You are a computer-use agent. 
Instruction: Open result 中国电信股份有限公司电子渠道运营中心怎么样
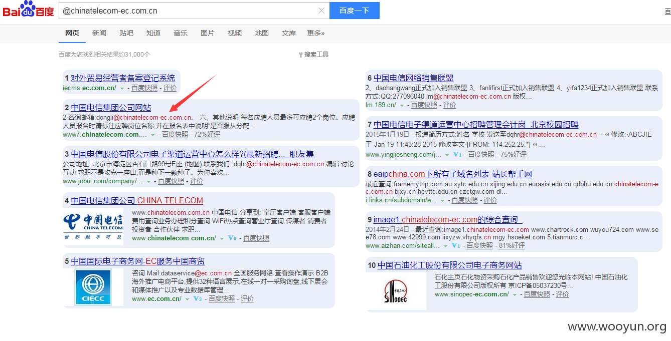[192, 154]
